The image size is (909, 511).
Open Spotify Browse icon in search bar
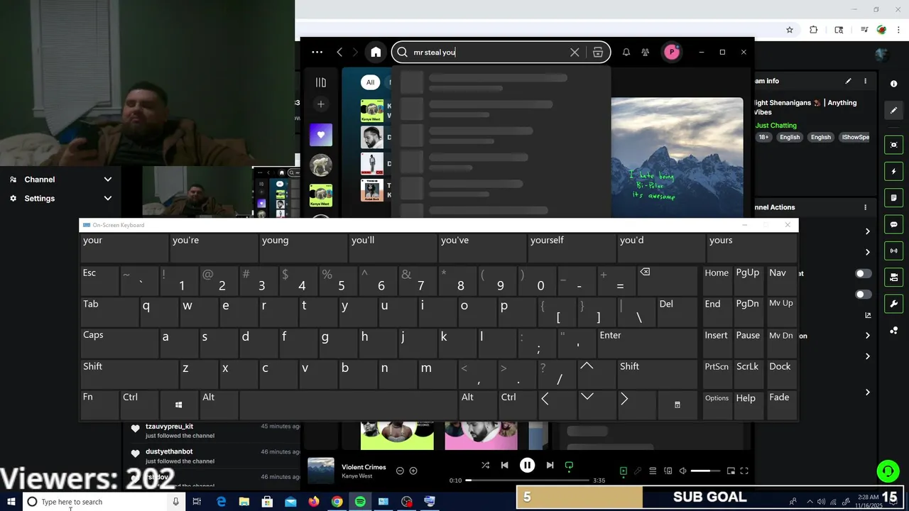[598, 52]
